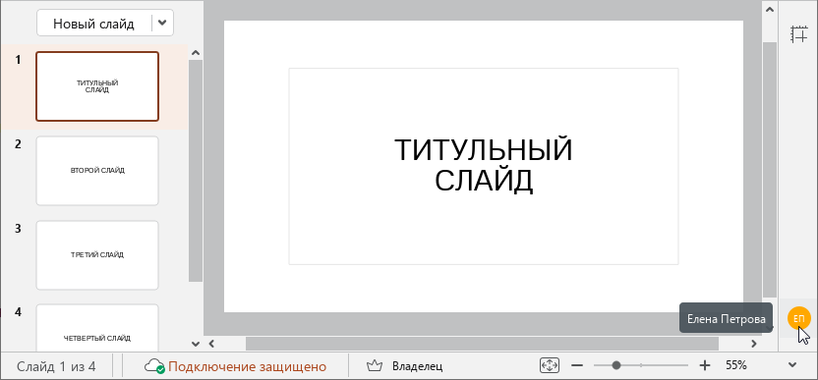Expand the status bar chevron at right

pyautogui.click(x=792, y=366)
